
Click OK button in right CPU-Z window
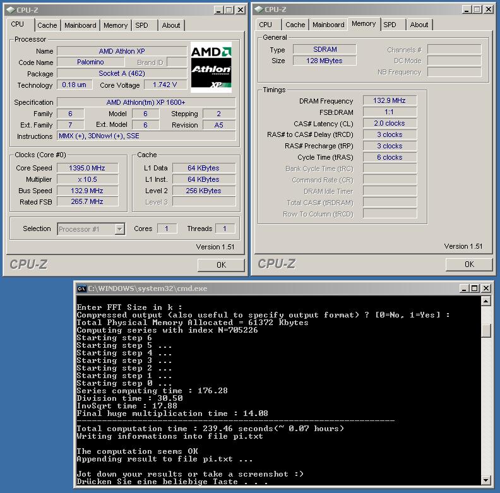[x=469, y=264]
